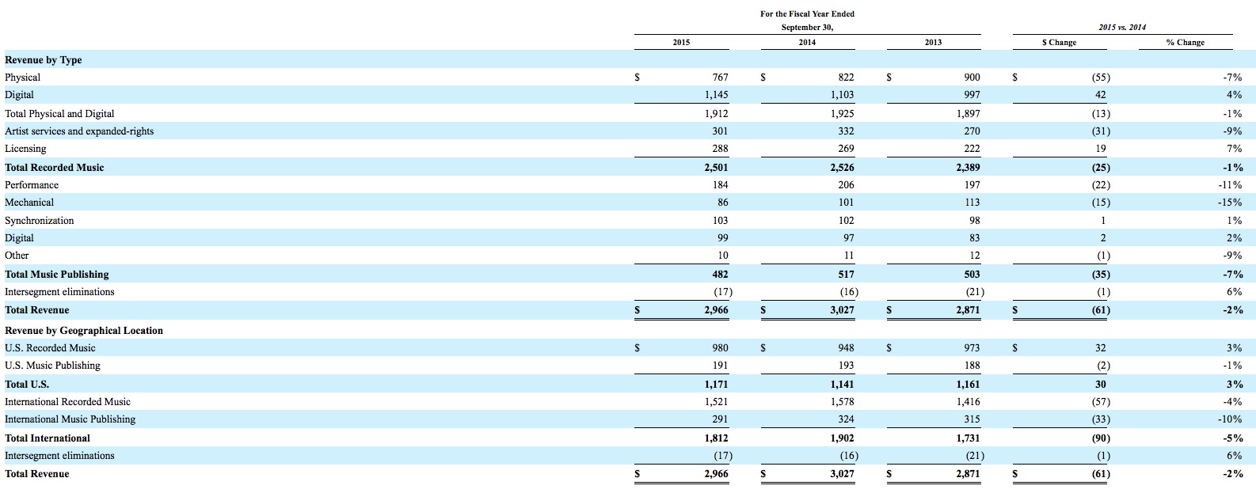Select the 'U.S. Recorded Music' label
Viewport: 1256px width, 493px height.
pos(50,348)
